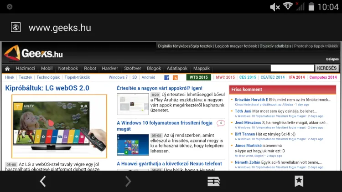The width and height of the screenshot is (342, 192).
Task: Tap the muted sound status icon
Action: point(275,7)
